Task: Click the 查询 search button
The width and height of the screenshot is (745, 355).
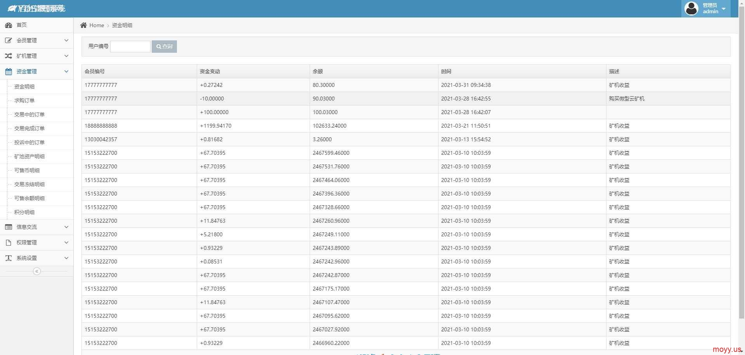Action: click(164, 47)
